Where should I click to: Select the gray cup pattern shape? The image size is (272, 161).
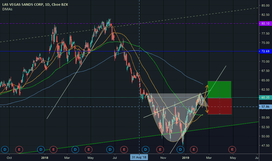click(x=173, y=118)
